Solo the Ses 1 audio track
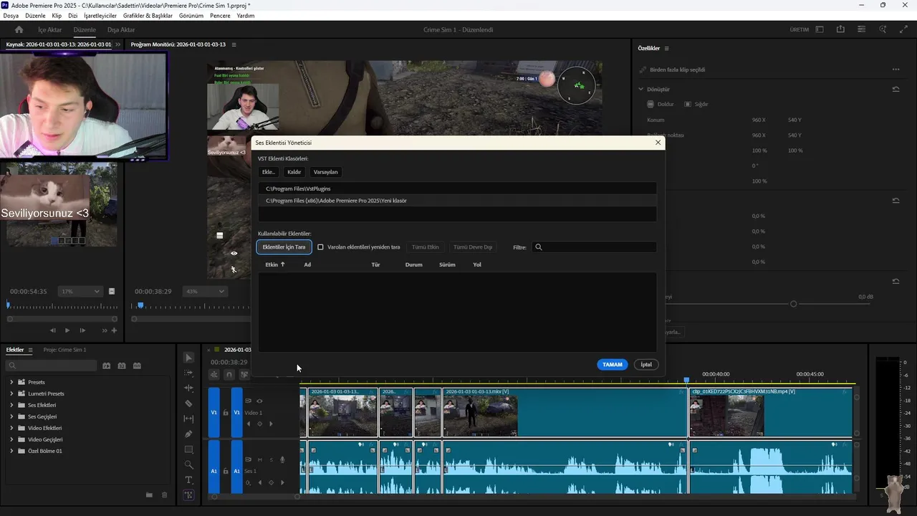This screenshot has height=516, width=917. (x=272, y=459)
